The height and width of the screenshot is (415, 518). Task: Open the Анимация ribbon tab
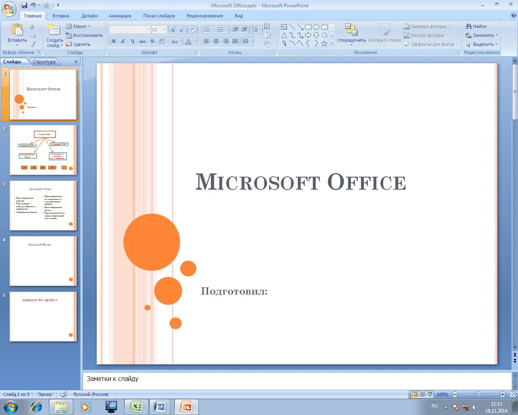coord(120,16)
